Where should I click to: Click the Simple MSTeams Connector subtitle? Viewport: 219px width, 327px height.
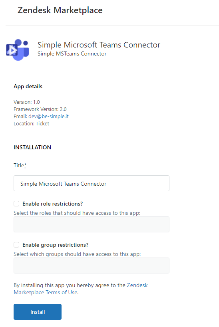[72, 54]
